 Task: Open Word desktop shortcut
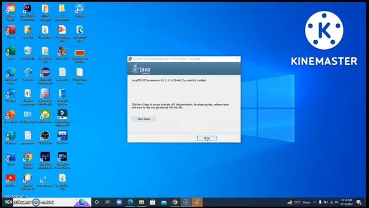click(x=10, y=159)
